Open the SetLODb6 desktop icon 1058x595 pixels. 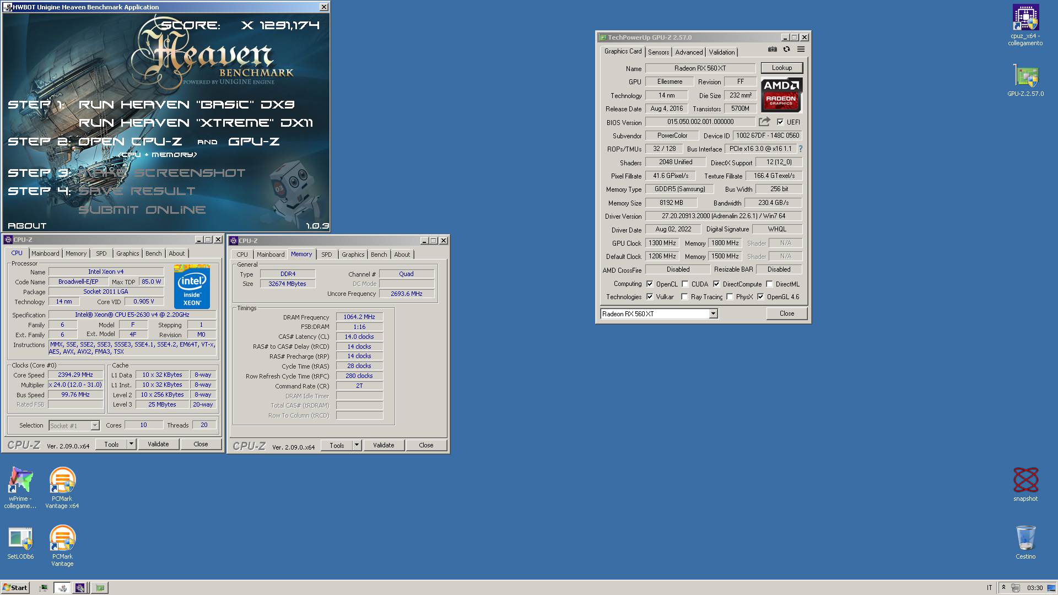[x=20, y=543]
